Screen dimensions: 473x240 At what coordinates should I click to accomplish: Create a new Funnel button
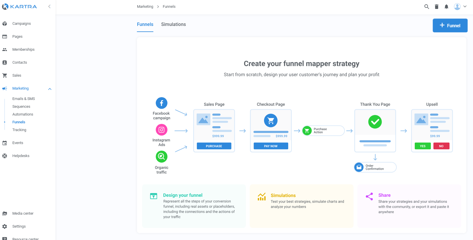[x=450, y=26]
